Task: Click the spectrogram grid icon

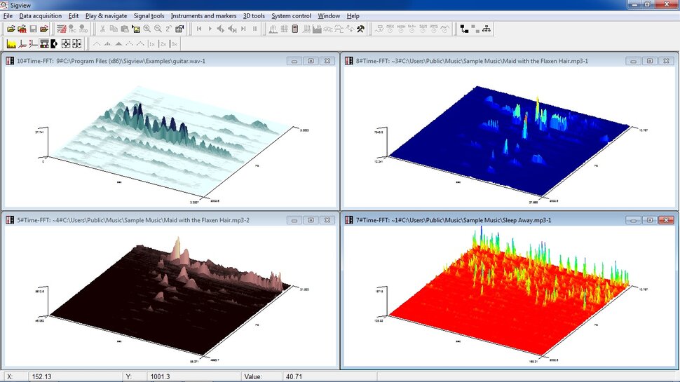Action: click(x=284, y=29)
